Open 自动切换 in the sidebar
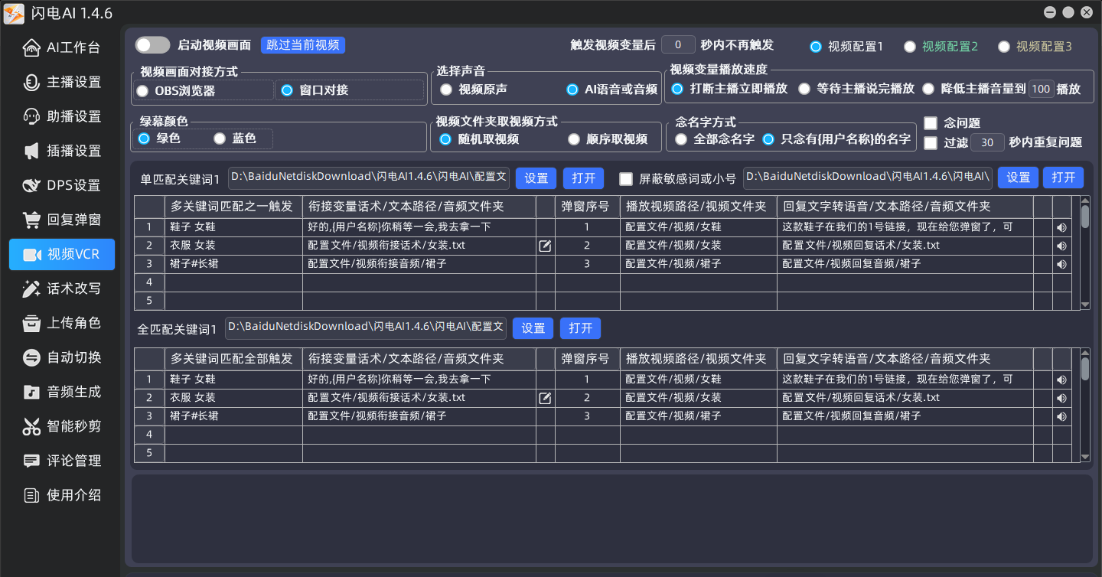The width and height of the screenshot is (1102, 577). (62, 357)
